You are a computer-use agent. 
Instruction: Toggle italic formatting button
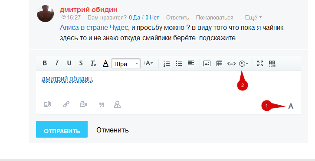pos(57,63)
